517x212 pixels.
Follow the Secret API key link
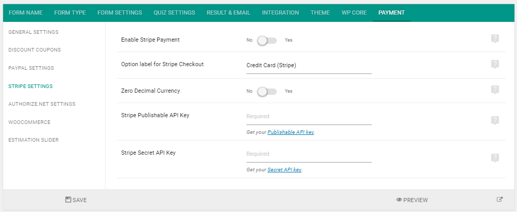284,170
